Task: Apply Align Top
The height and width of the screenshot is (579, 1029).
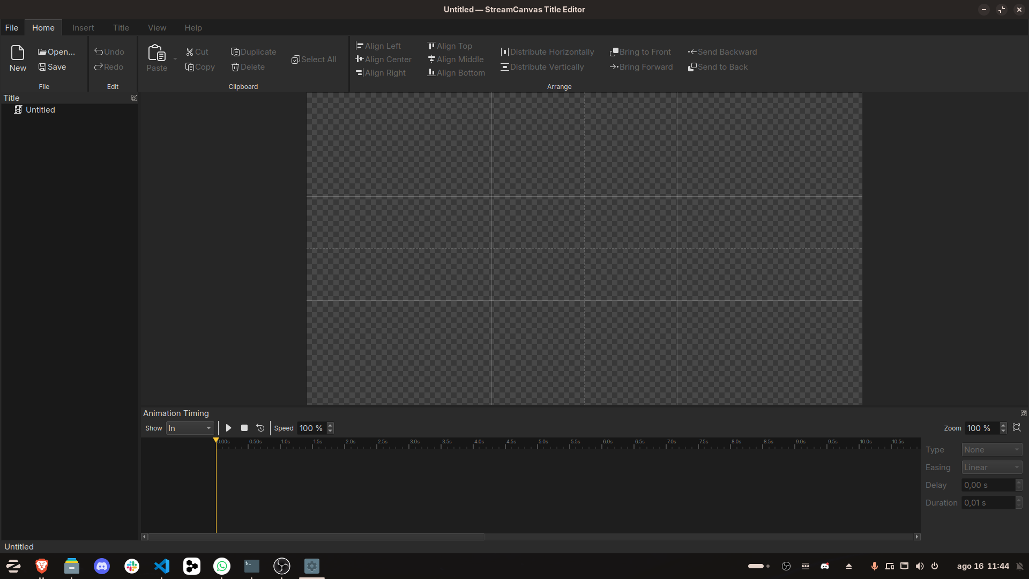Action: [450, 46]
